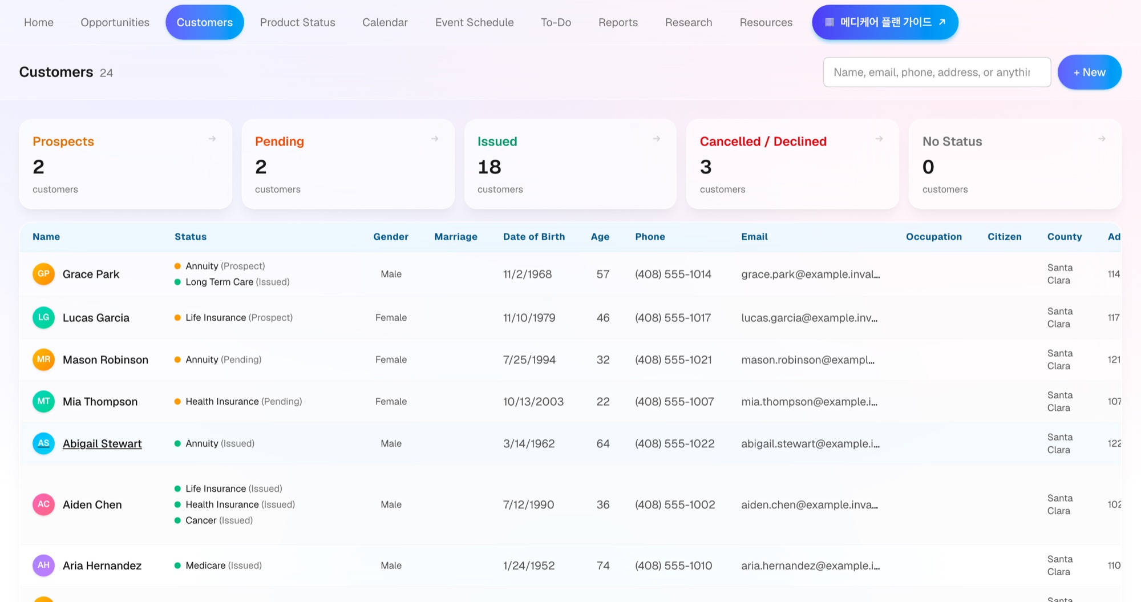This screenshot has height=602, width=1141.
Task: Open the Research tab
Action: pos(689,22)
